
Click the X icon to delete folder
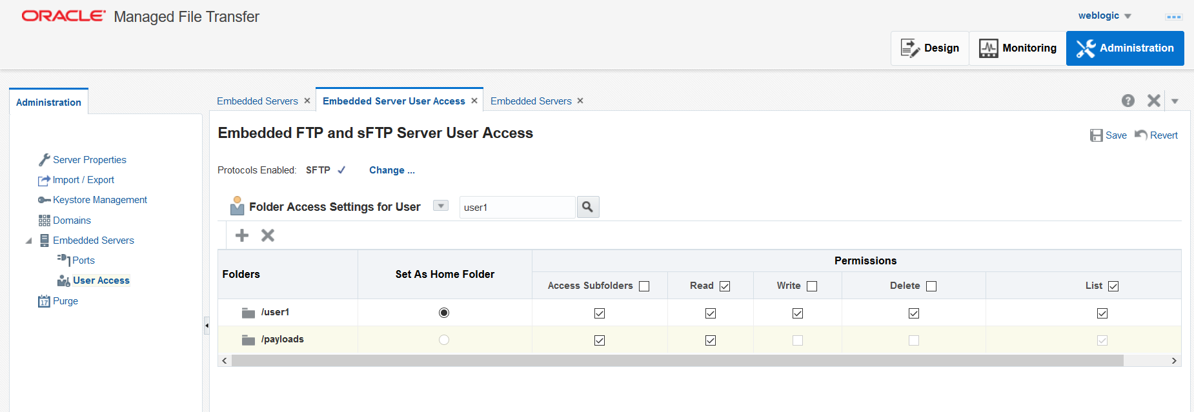pyautogui.click(x=268, y=235)
